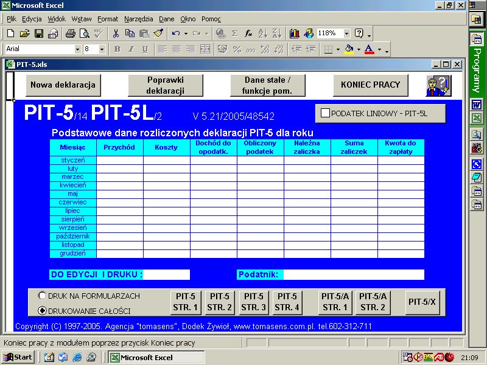
Task: Expand the font size dropdown
Action: (x=101, y=48)
